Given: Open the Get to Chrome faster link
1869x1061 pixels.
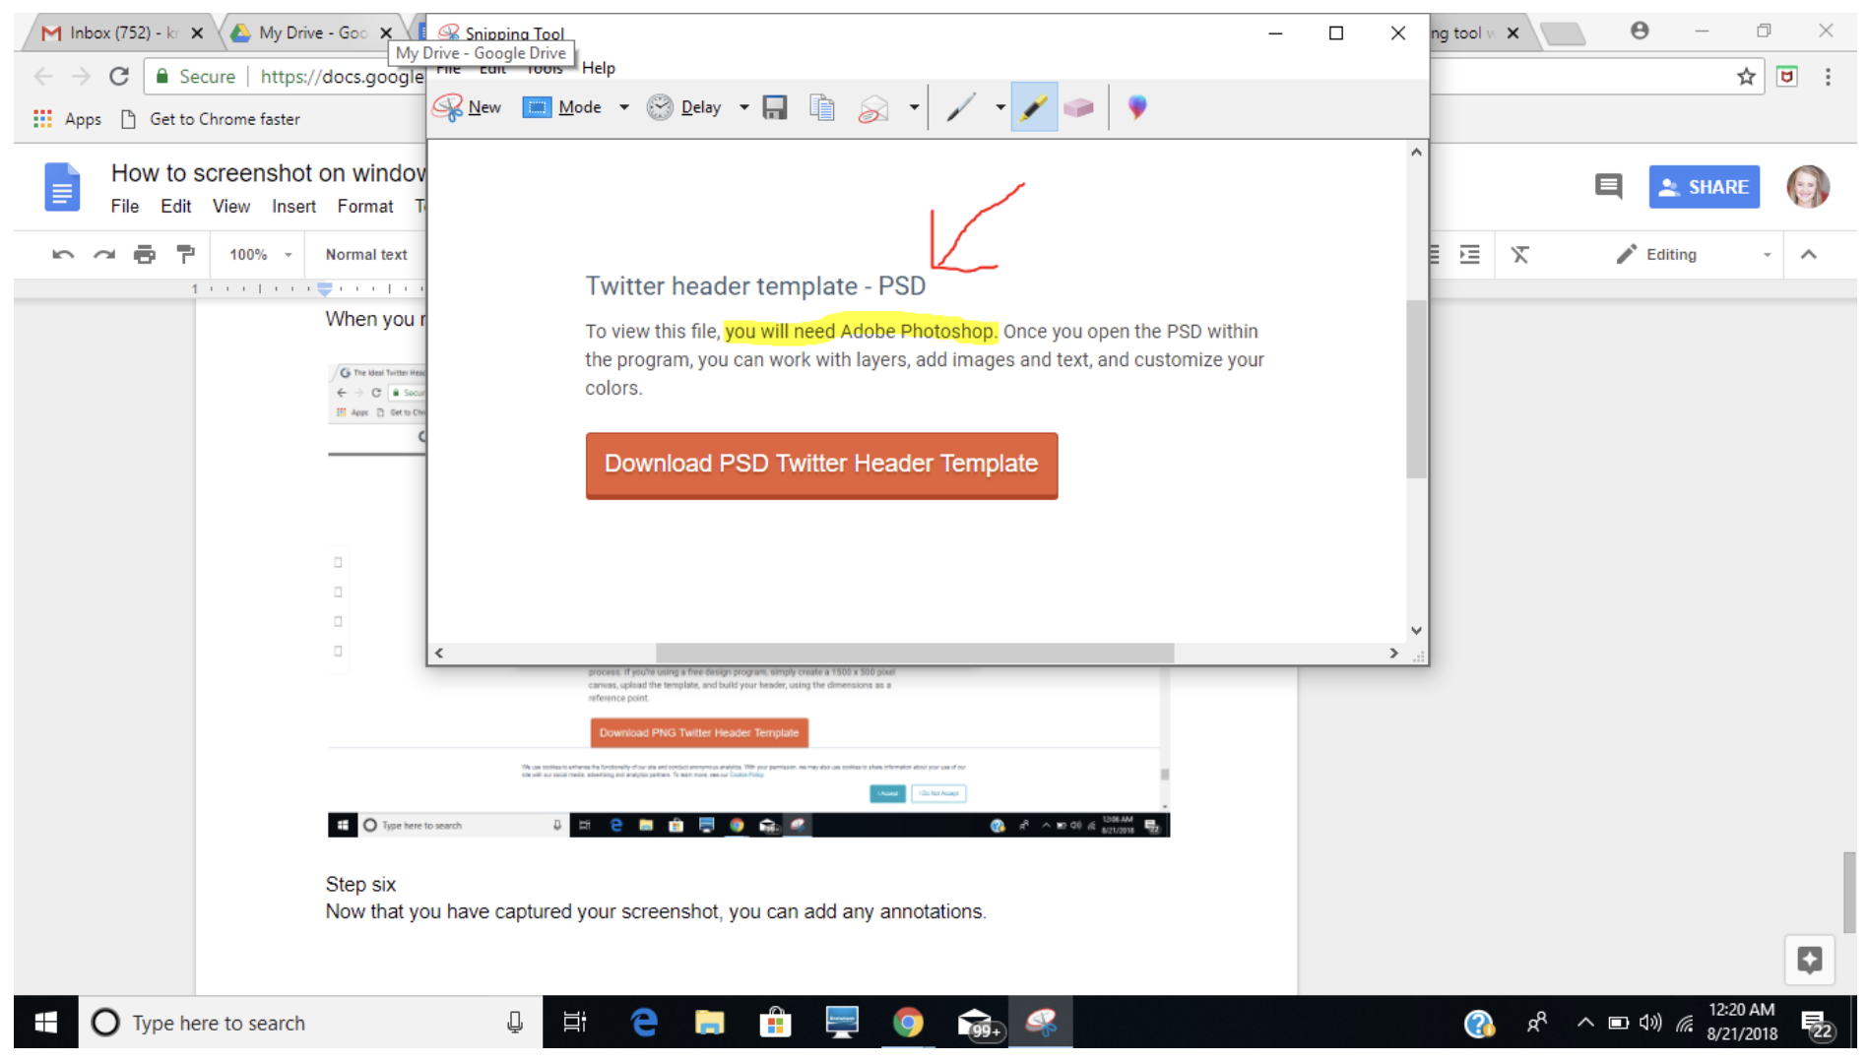Looking at the screenshot, I should click(225, 118).
